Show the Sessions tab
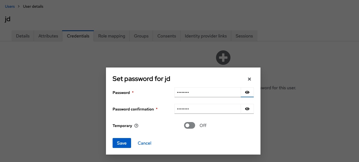359x162 pixels. (244, 36)
